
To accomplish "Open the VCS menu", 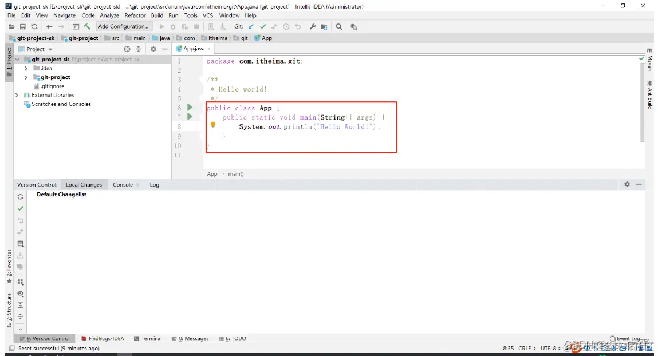I will [x=208, y=15].
